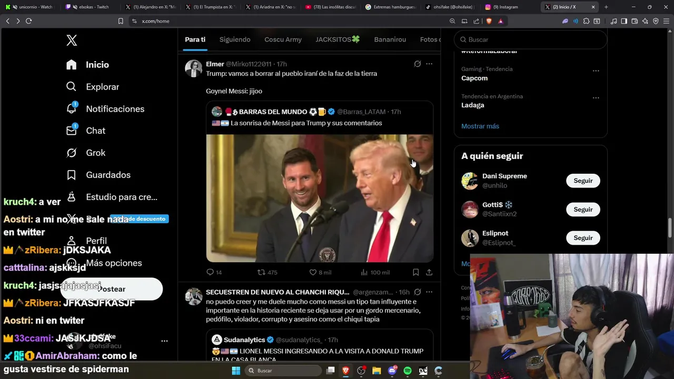Open a new browser tab
This screenshot has height=379, width=674.
(x=606, y=7)
